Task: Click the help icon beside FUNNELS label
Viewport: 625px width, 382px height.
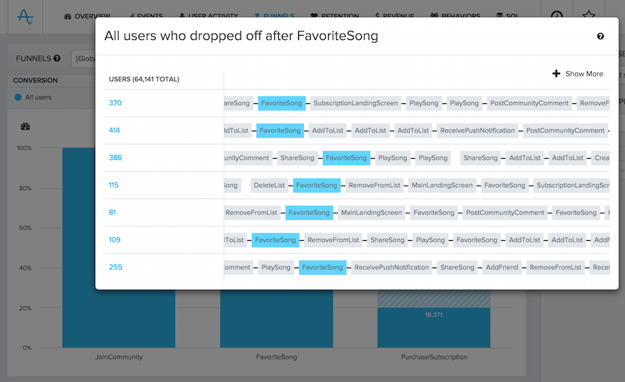Action: [x=57, y=59]
